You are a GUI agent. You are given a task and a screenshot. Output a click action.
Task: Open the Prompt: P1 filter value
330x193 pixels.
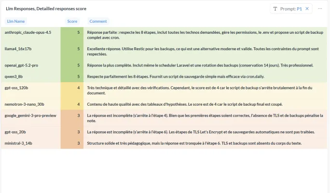click(x=291, y=9)
